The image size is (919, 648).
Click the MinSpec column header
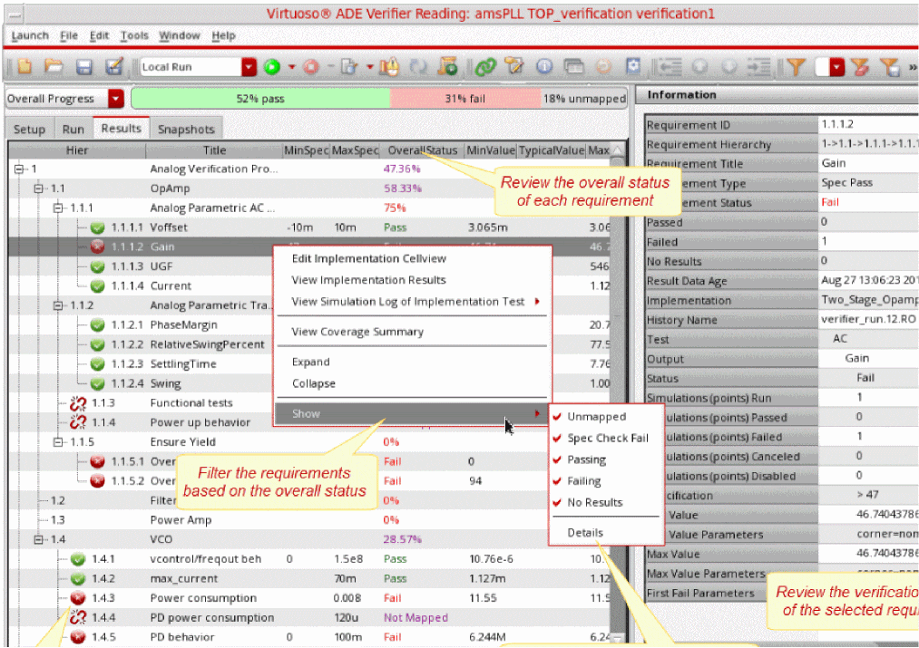coord(306,150)
